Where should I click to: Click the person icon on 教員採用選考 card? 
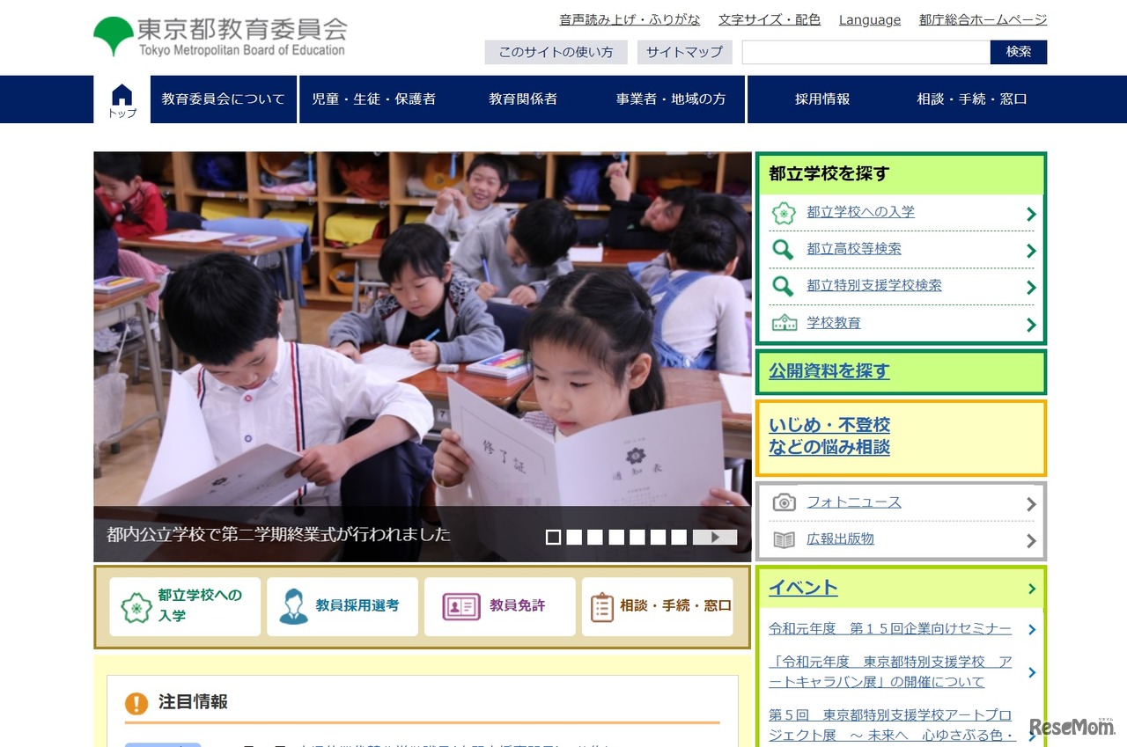293,606
